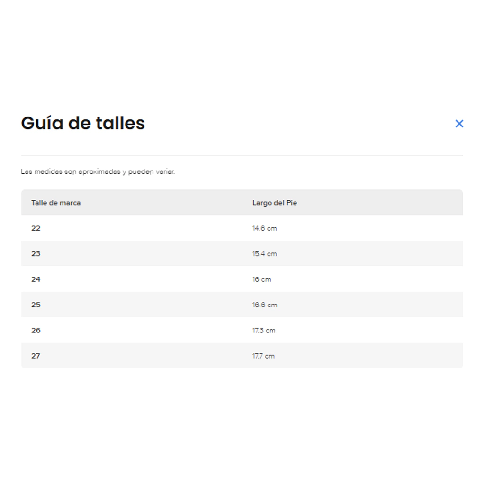Screen dimensions: 485x485
Task: Click the Talle de marca column header
Action: pyautogui.click(x=56, y=203)
